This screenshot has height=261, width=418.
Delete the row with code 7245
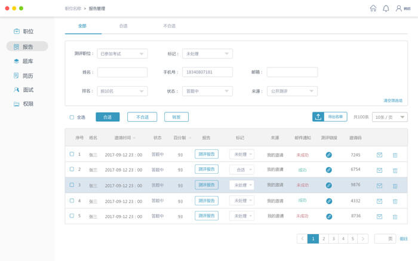coord(395,155)
